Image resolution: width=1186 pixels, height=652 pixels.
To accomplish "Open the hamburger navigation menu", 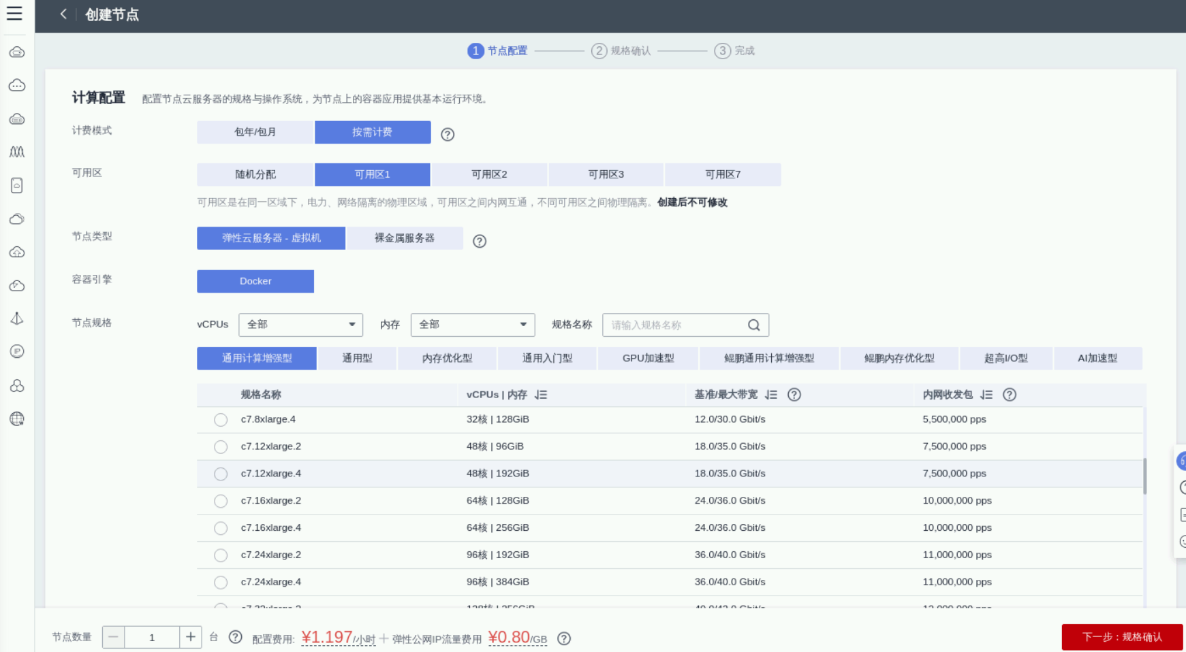I will coord(14,14).
